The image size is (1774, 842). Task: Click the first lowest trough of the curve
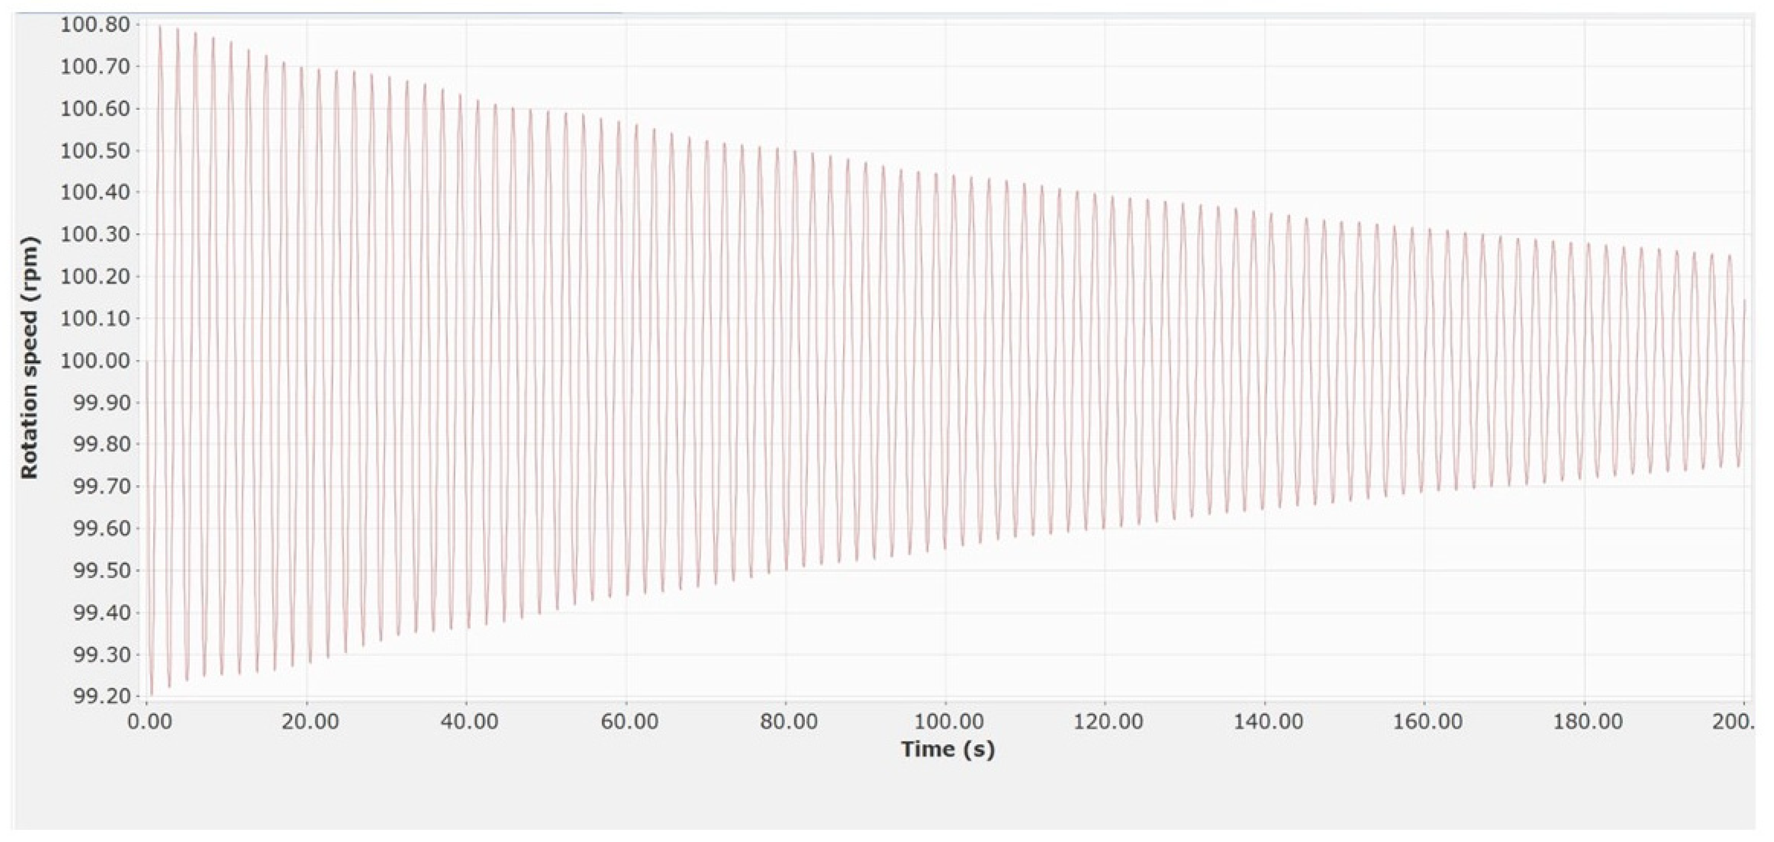pyautogui.click(x=151, y=693)
